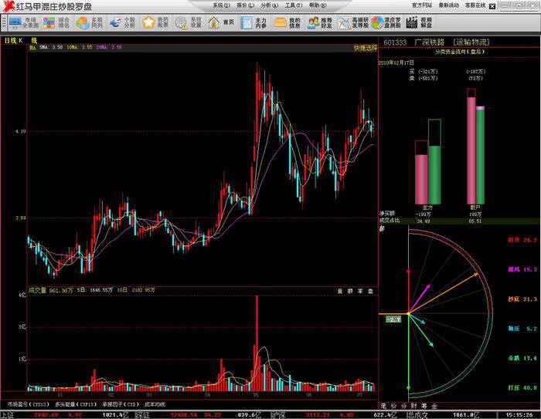Click the [运输物流] sector label

point(471,42)
